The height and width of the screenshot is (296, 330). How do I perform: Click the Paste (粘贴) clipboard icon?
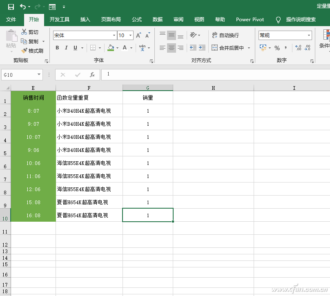(11, 36)
